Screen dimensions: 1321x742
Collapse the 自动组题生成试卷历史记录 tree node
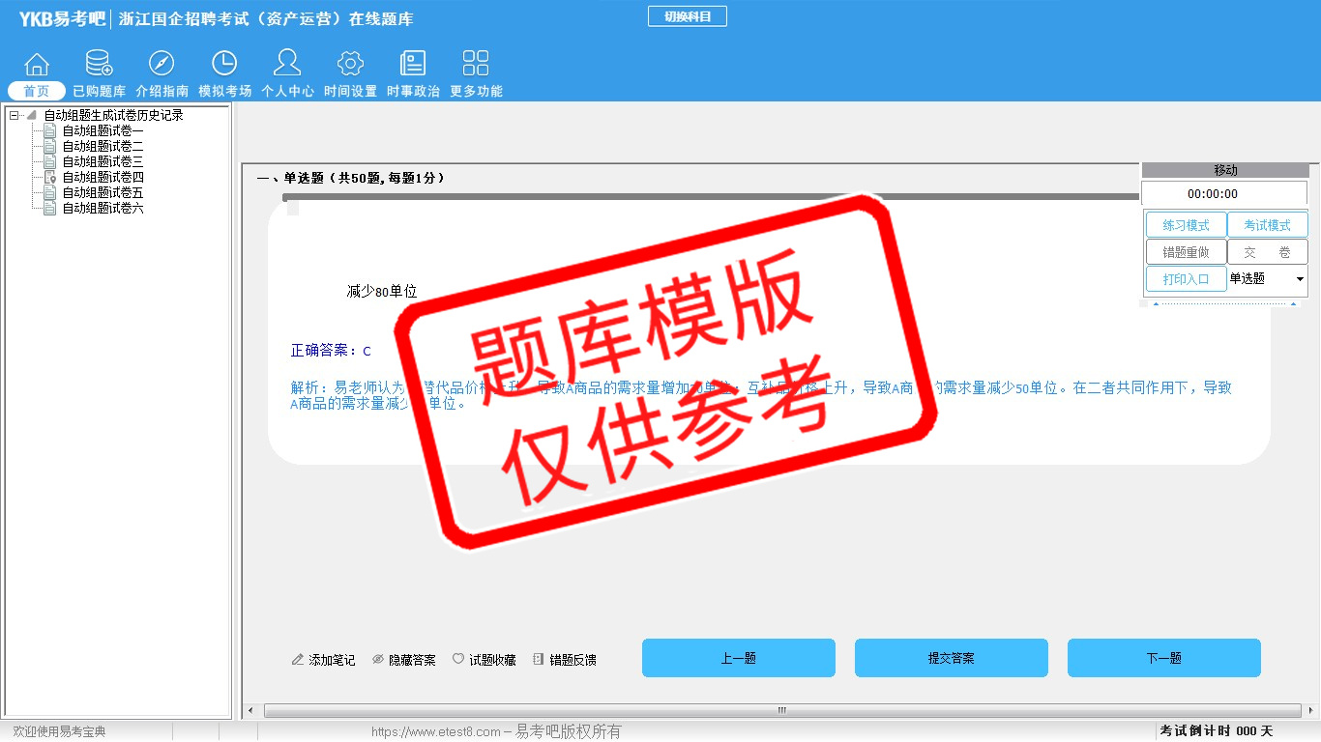tap(14, 116)
